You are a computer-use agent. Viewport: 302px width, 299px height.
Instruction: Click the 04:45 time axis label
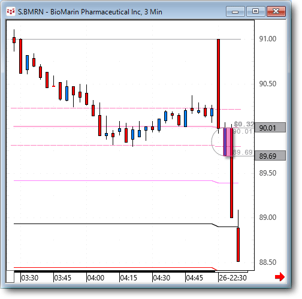(194, 278)
